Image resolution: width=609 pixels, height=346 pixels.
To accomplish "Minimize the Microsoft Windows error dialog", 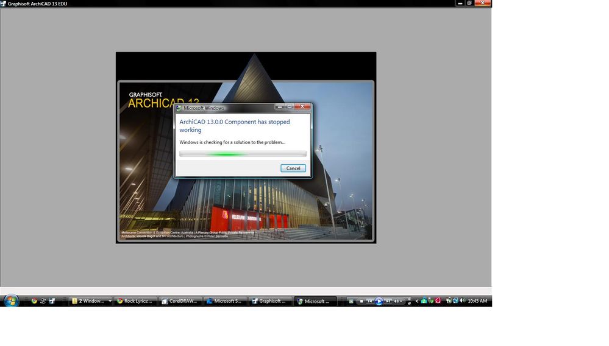I will (x=279, y=106).
